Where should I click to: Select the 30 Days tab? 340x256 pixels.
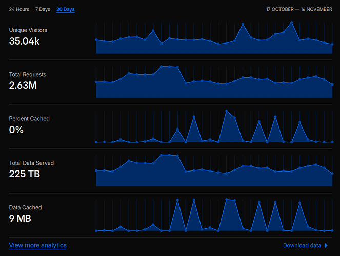(x=66, y=9)
